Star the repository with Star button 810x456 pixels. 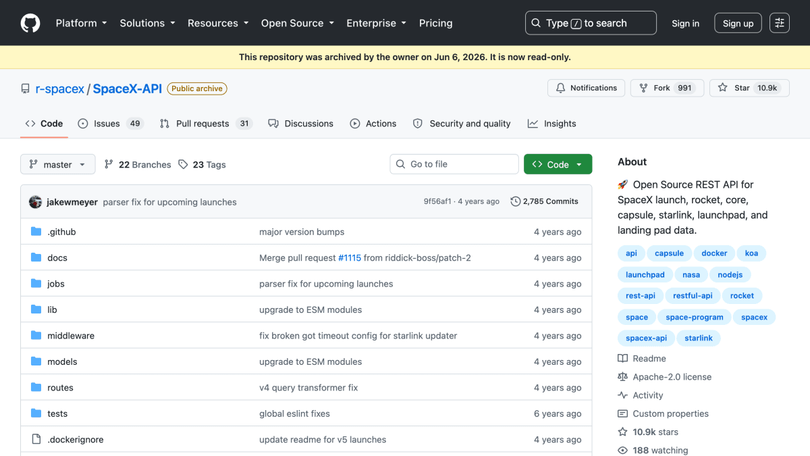point(749,88)
